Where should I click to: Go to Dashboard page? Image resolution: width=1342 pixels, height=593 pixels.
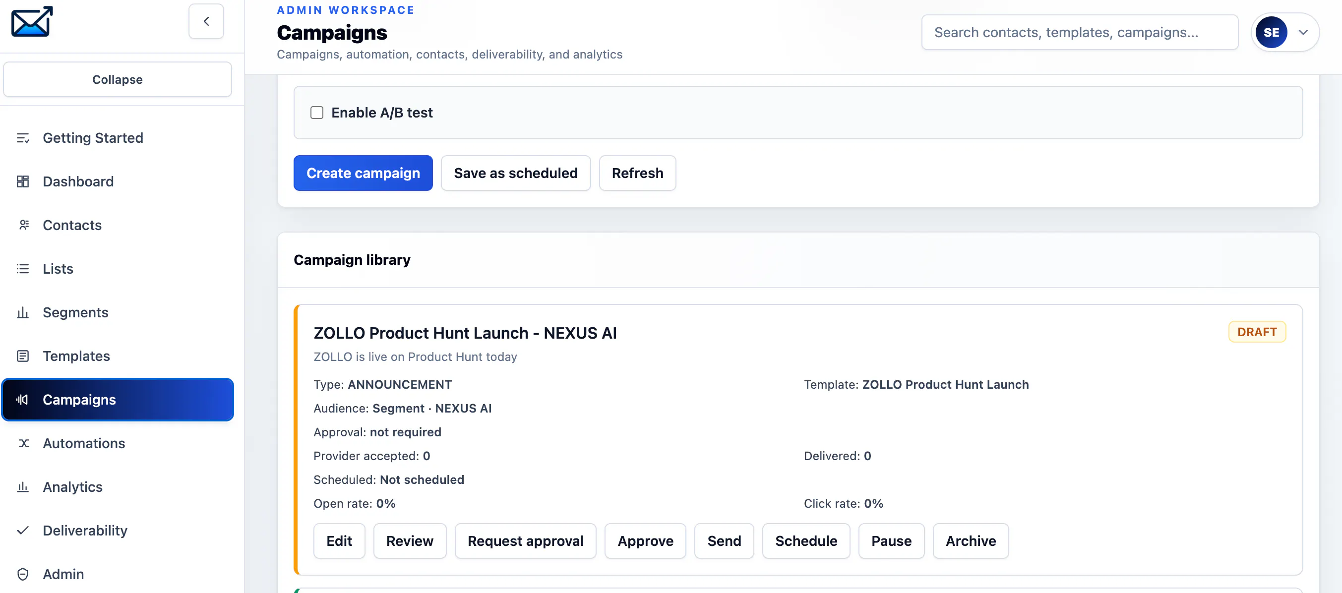click(x=118, y=181)
